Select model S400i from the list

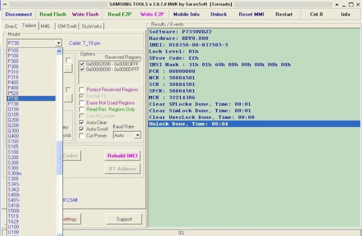click(x=31, y=195)
